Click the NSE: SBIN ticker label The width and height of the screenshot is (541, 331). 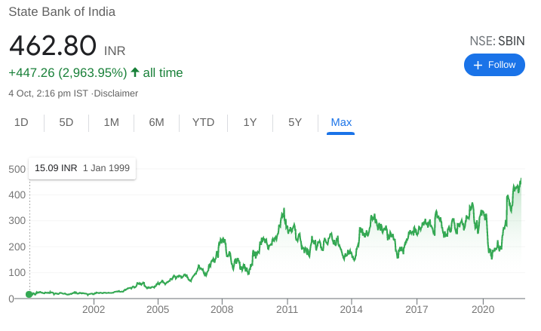click(x=496, y=41)
